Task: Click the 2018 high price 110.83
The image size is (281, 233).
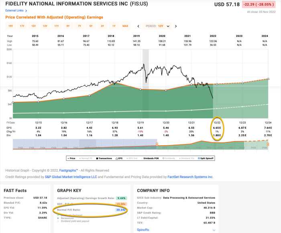Action: coord(111,41)
